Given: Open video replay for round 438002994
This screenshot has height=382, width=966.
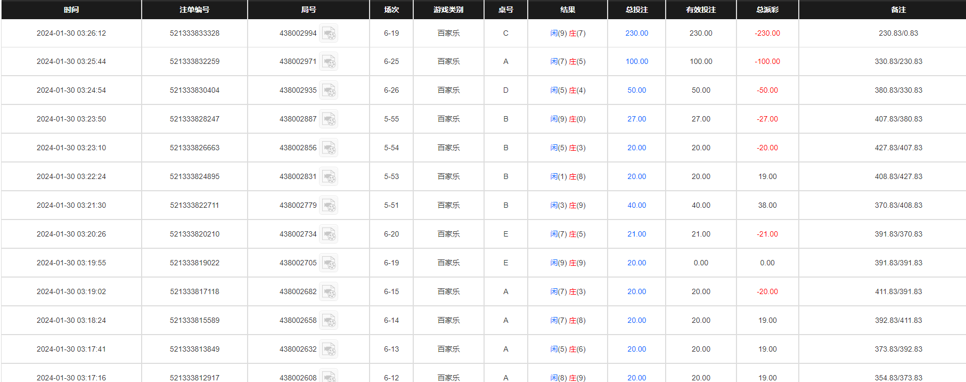Looking at the screenshot, I should [329, 34].
